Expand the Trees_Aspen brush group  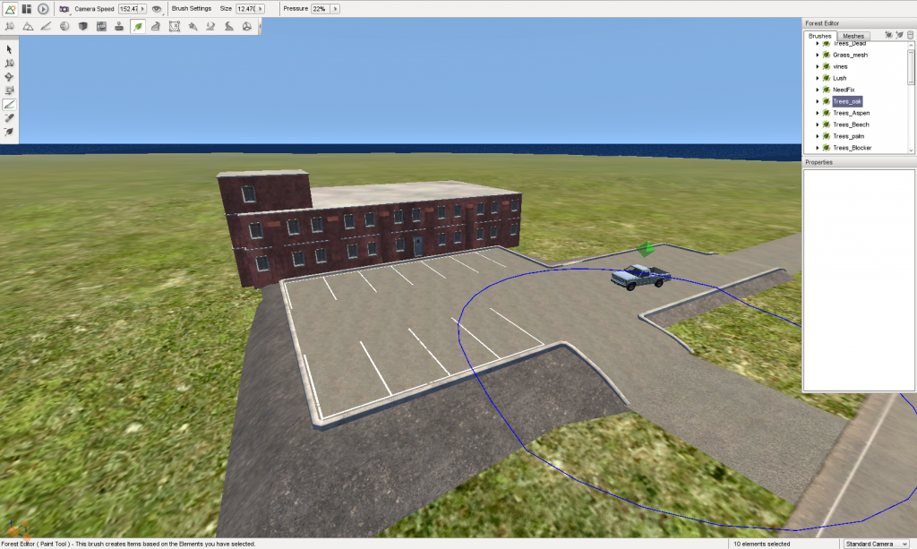[x=818, y=113]
